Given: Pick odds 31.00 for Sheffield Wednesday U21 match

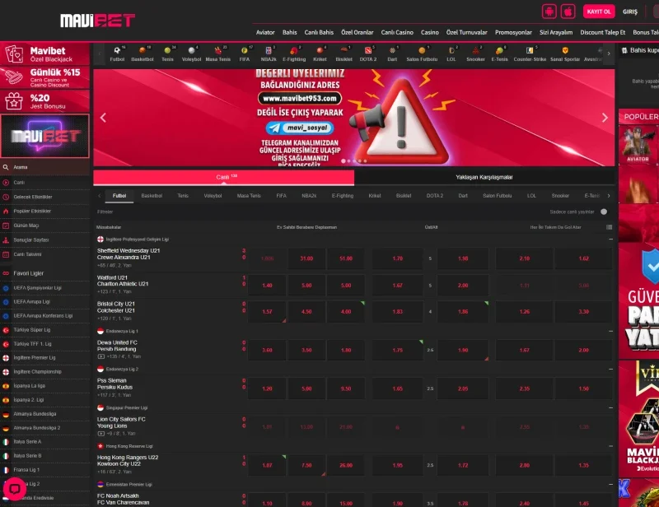Looking at the screenshot, I should (306, 258).
